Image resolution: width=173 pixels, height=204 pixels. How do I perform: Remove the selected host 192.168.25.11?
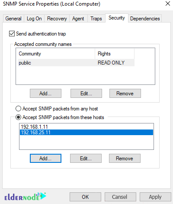[125, 159]
